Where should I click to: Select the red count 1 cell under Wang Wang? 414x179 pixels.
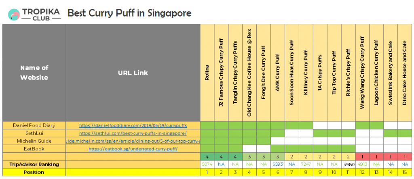(363, 156)
